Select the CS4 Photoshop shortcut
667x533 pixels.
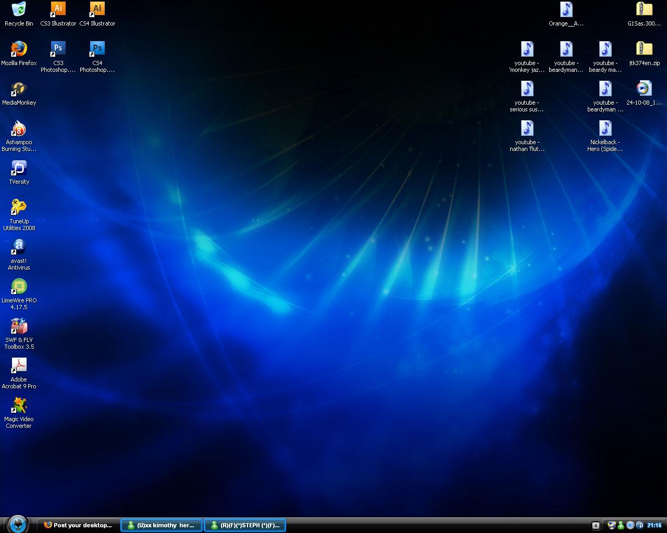coord(97,57)
